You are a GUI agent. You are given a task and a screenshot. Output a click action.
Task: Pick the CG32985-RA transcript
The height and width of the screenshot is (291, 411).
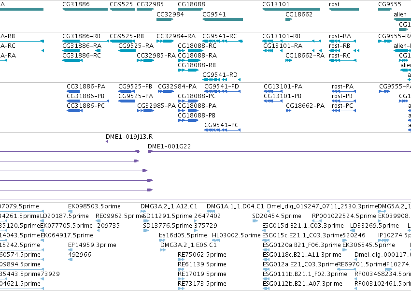point(156,56)
